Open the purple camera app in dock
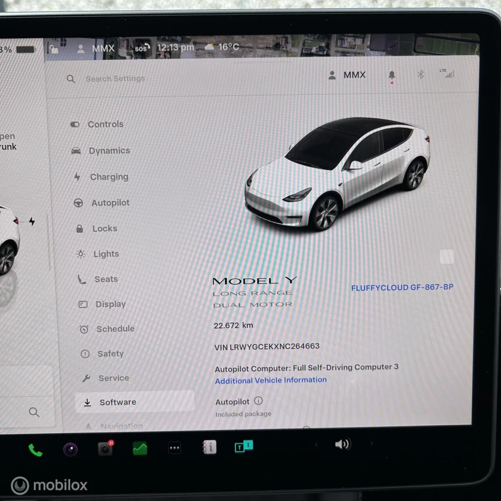The width and height of the screenshot is (501, 501). pyautogui.click(x=70, y=450)
